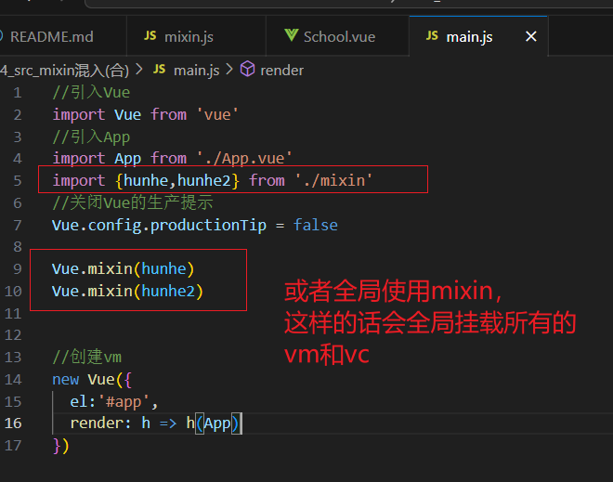Open the main.js breadcrumb dropdown

(x=196, y=70)
